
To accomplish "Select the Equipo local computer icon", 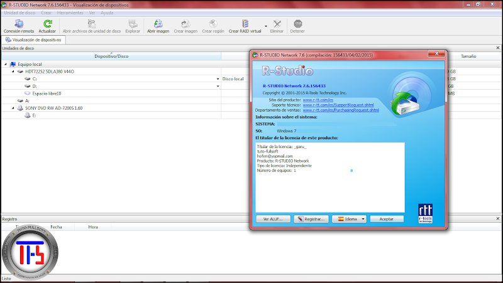I will [13, 65].
